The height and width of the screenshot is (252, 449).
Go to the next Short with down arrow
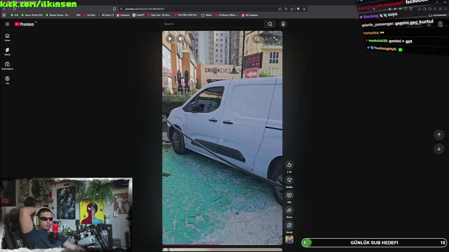click(439, 149)
